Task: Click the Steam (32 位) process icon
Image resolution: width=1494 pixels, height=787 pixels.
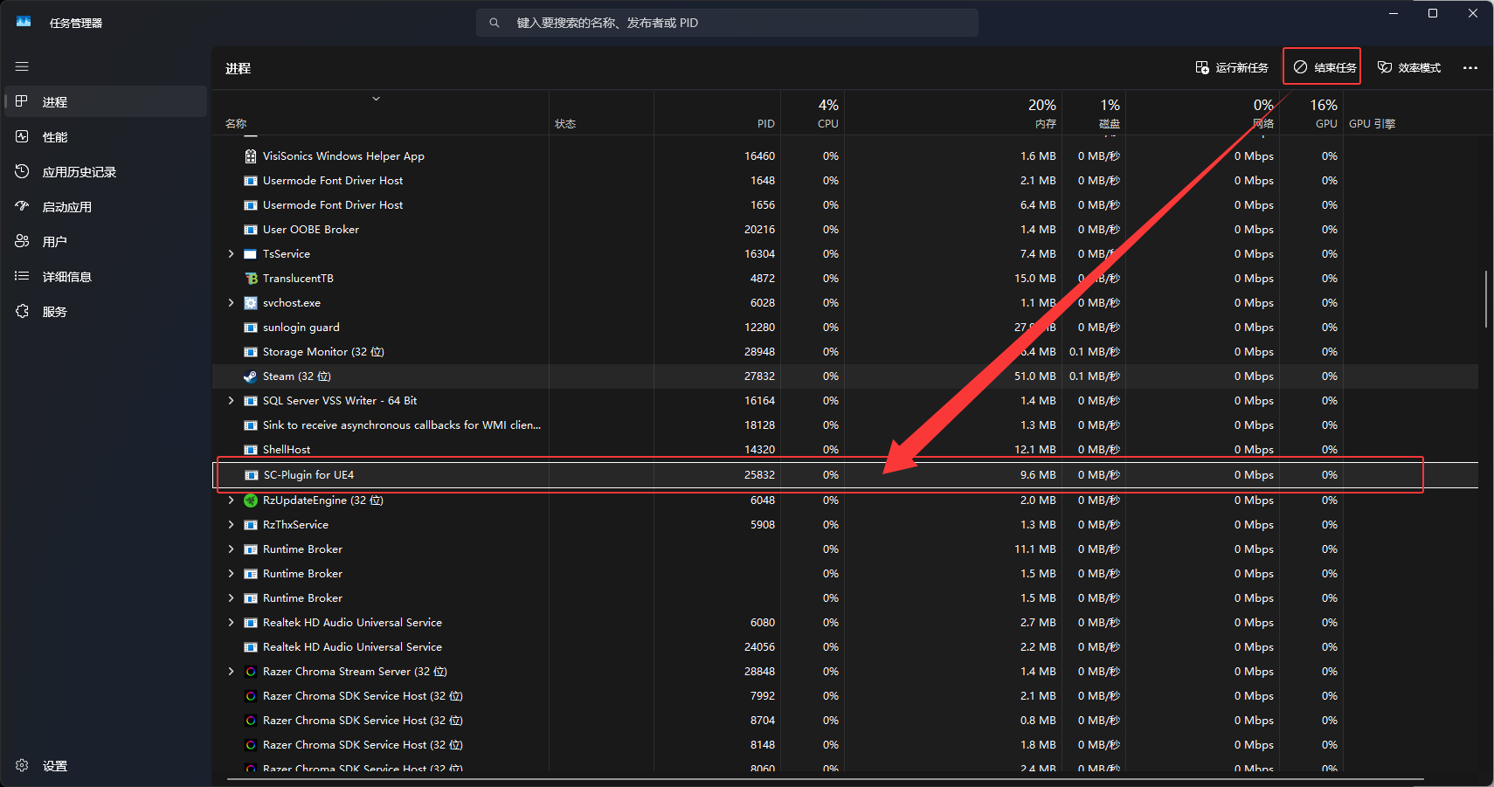Action: (x=251, y=376)
